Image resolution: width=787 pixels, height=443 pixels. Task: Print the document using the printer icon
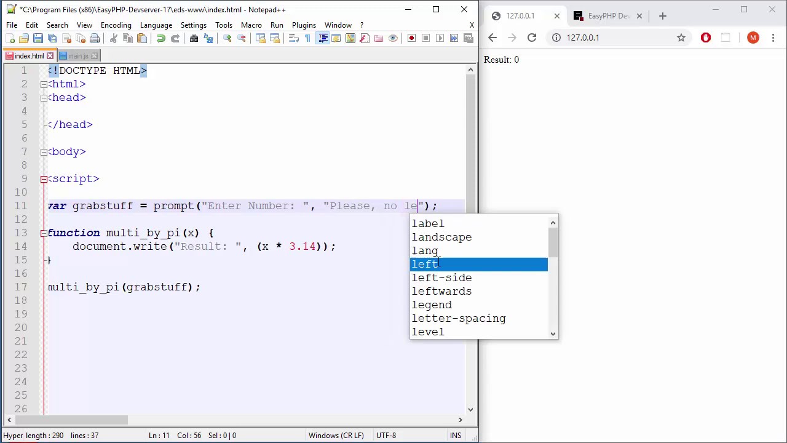pyautogui.click(x=95, y=38)
